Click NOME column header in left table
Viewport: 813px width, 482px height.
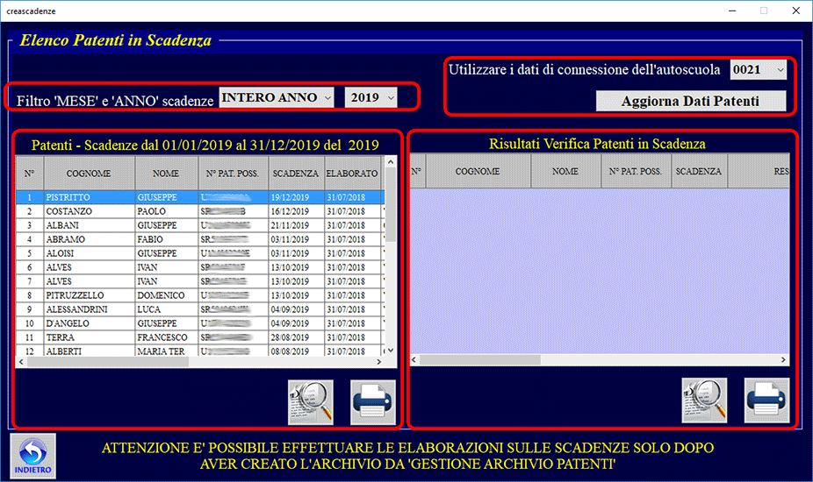pyautogui.click(x=167, y=174)
